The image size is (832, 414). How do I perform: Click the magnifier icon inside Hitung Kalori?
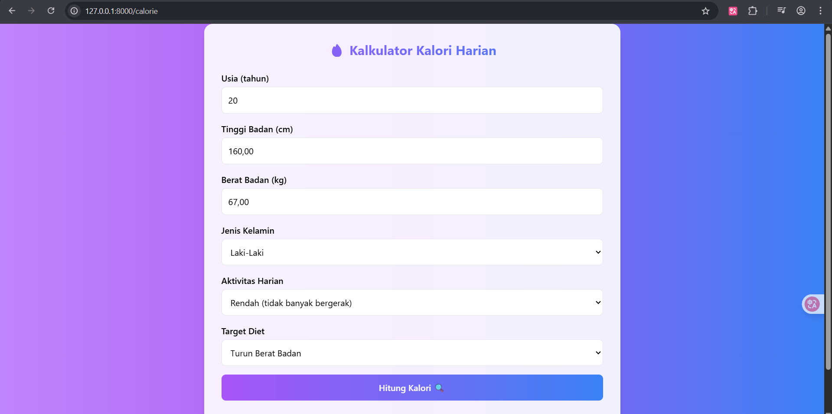[440, 388]
